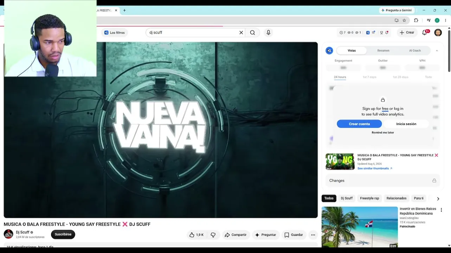This screenshot has height=253, width=451.
Task: Switch to the AI Coach tab
Action: (x=415, y=51)
